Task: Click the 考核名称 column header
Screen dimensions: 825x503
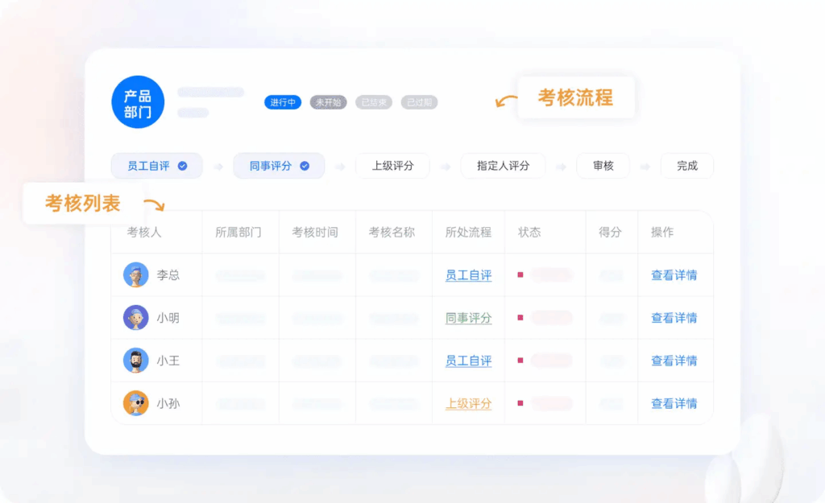Action: coord(392,233)
